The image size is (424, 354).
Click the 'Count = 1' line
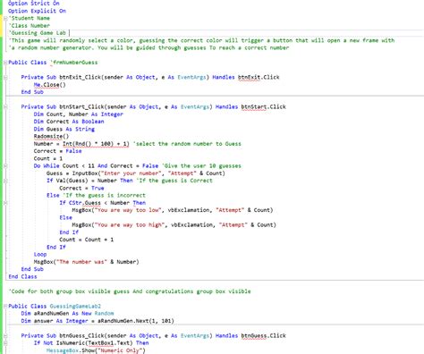coord(48,158)
